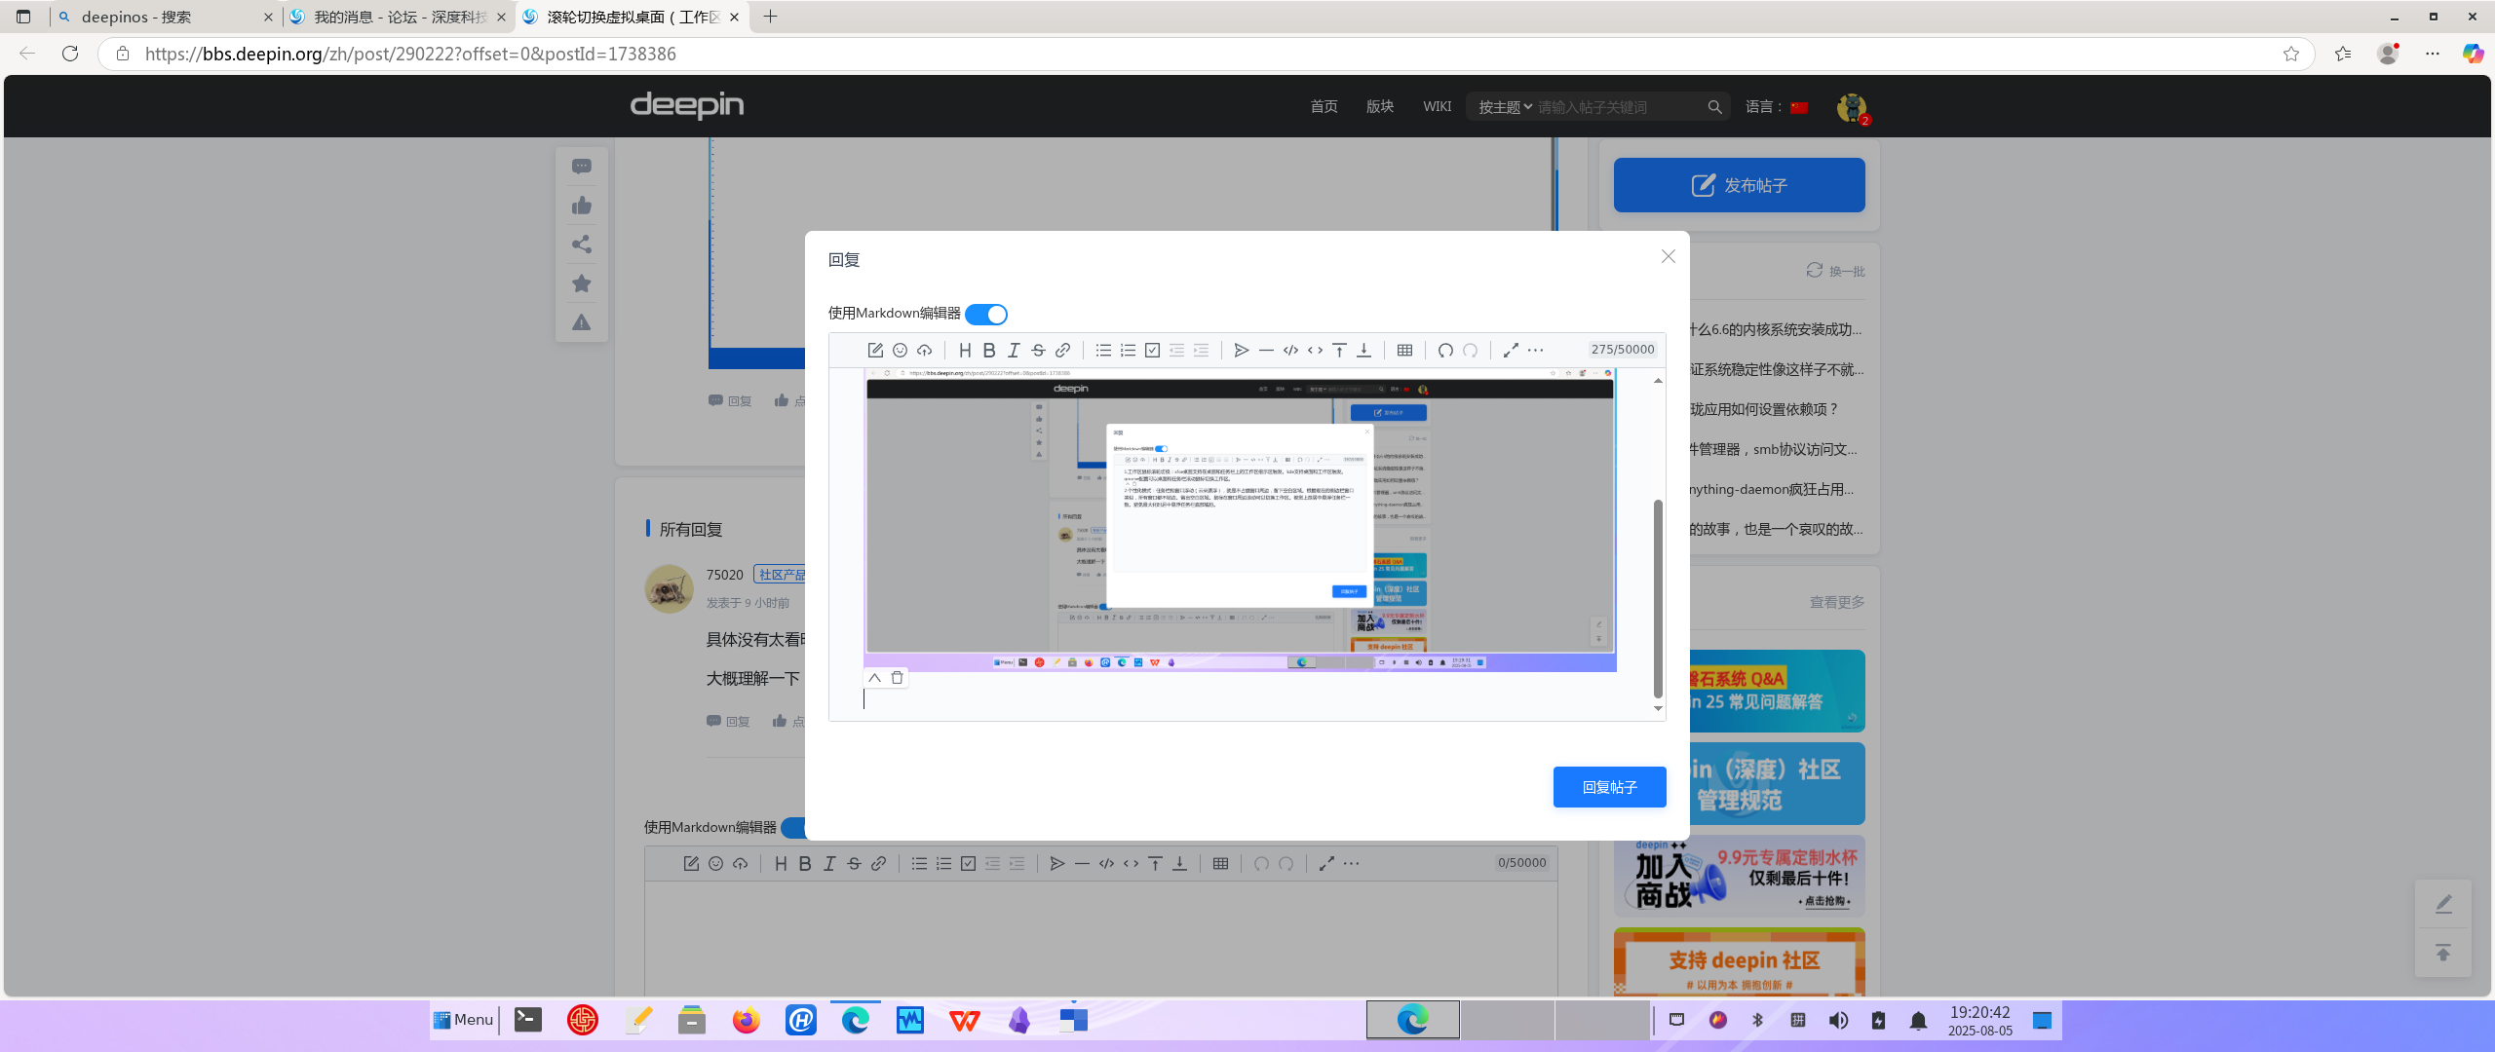Image resolution: width=2495 pixels, height=1052 pixels.
Task: Collapse the image block using up chevron
Action: 874,678
